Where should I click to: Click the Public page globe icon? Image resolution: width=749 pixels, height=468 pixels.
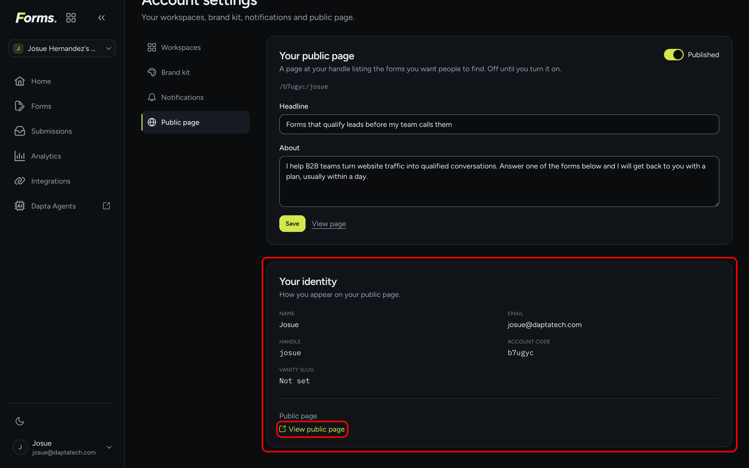click(152, 122)
